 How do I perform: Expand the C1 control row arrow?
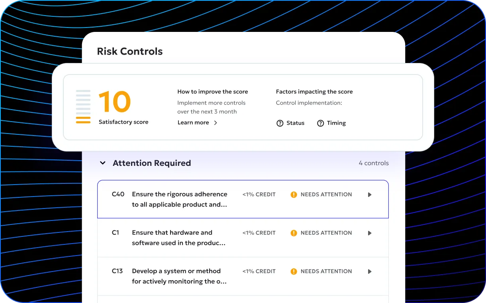(370, 233)
